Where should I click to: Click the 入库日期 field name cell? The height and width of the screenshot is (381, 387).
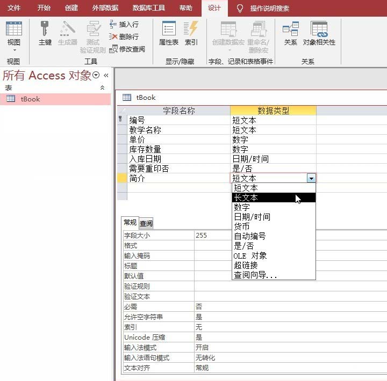178,159
